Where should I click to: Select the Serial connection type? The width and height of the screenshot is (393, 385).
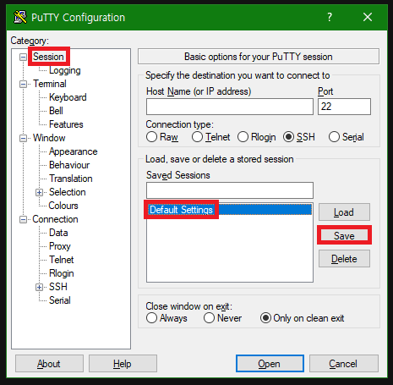click(347, 137)
